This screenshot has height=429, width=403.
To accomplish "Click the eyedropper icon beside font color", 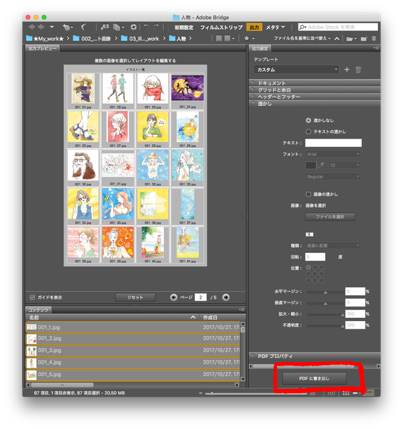I will tap(321, 165).
